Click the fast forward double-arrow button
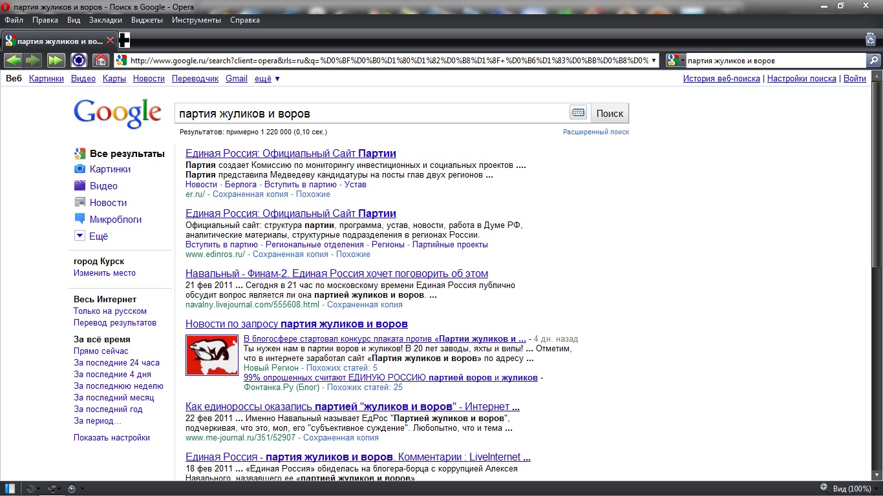This screenshot has height=496, width=883. point(56,60)
